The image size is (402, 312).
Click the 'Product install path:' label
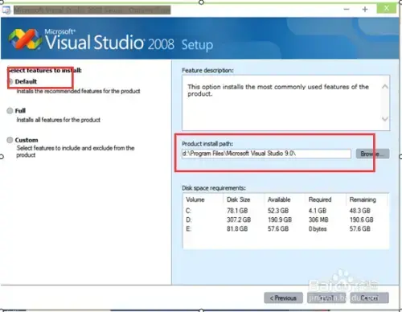coord(207,144)
